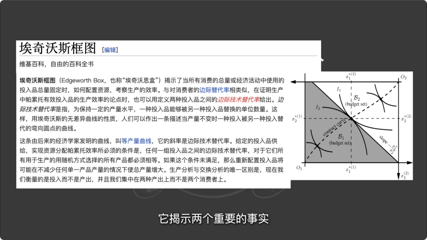The image size is (427, 240).
Task: Click the I1 indifference curve label
Action: click(x=339, y=90)
